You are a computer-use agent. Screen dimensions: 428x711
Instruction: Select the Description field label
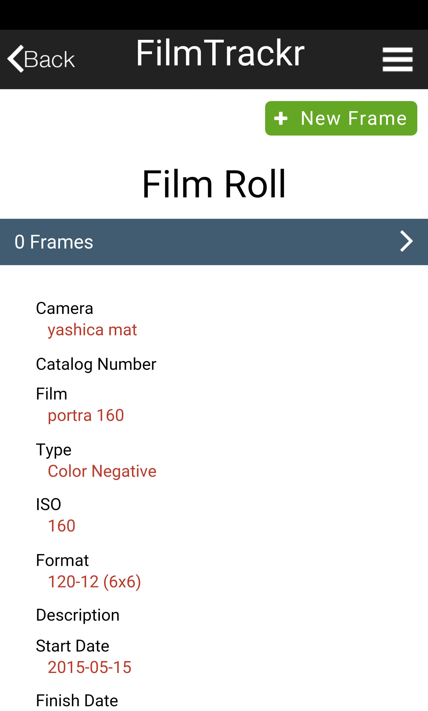(x=78, y=615)
